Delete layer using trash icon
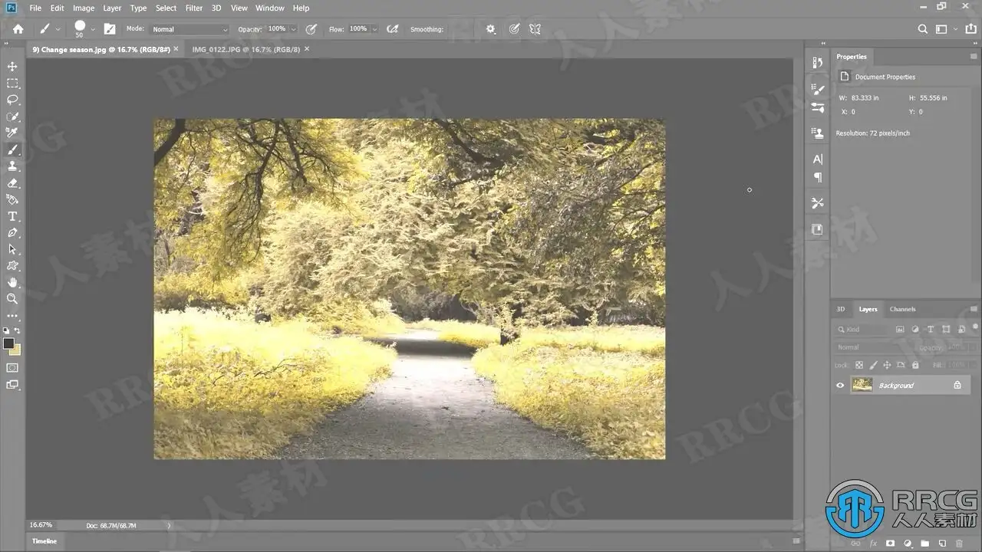Screen dimensions: 982x552 pos(960,544)
